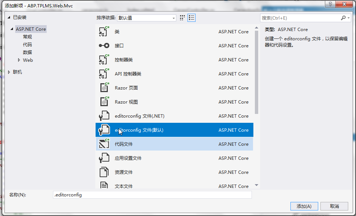This screenshot has height=216, width=356.
Task: Select the 接口 interface template icon
Action: pyautogui.click(x=104, y=45)
